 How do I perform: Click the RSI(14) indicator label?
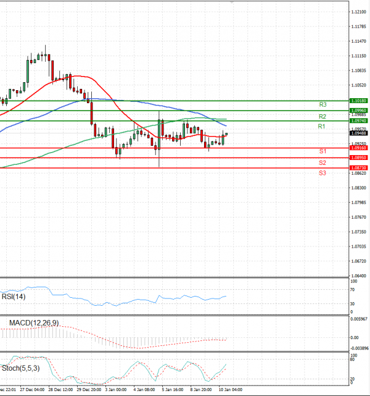pyautogui.click(x=14, y=297)
